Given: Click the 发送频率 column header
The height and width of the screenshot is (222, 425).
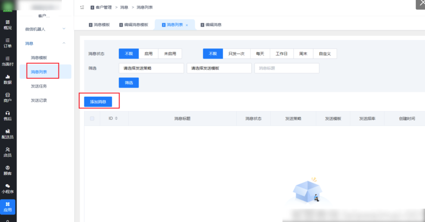Looking at the screenshot, I should pyautogui.click(x=367, y=118).
